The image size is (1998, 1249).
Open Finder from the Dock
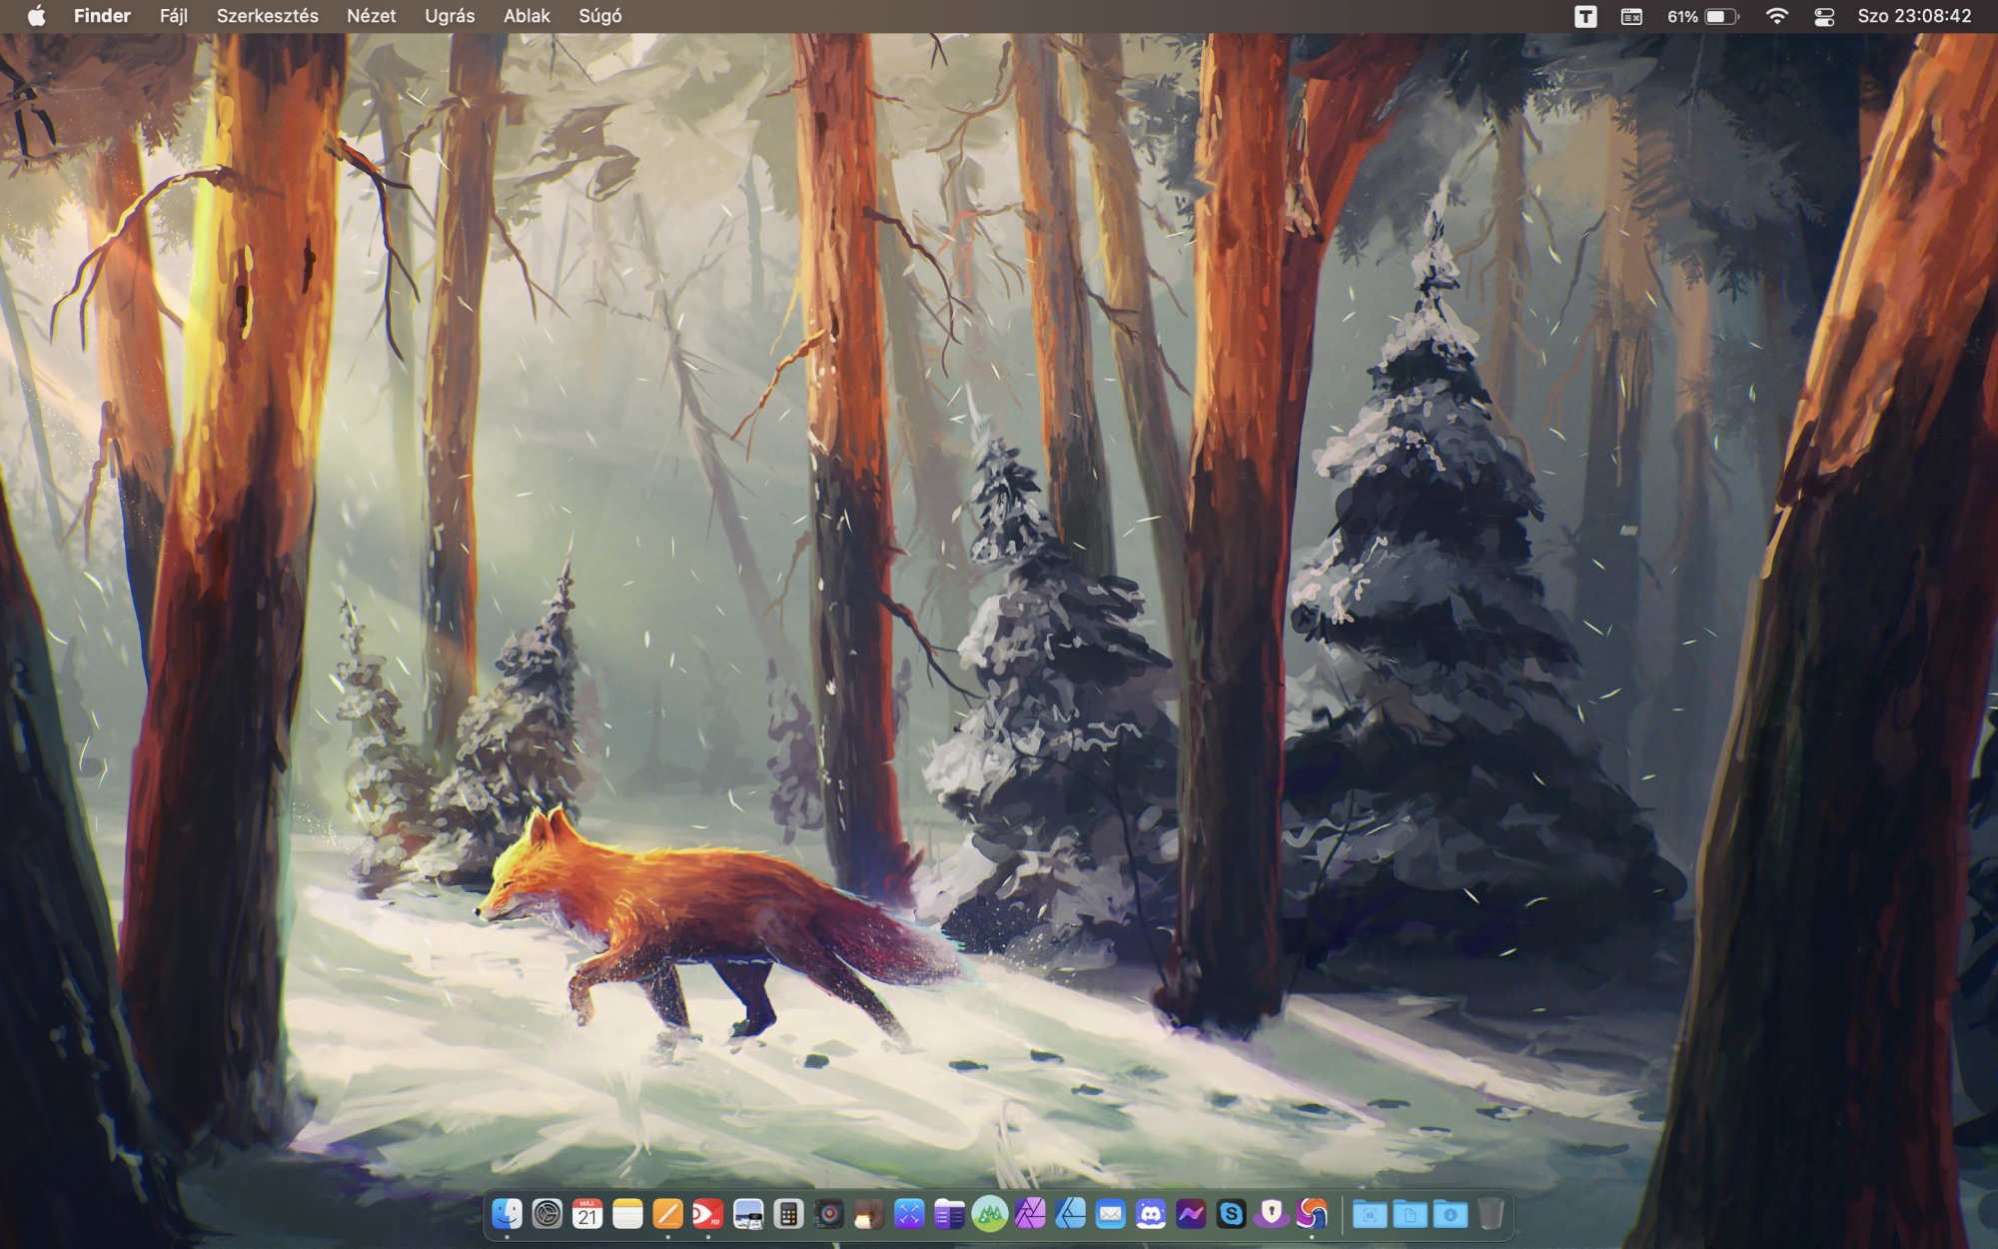click(x=507, y=1214)
